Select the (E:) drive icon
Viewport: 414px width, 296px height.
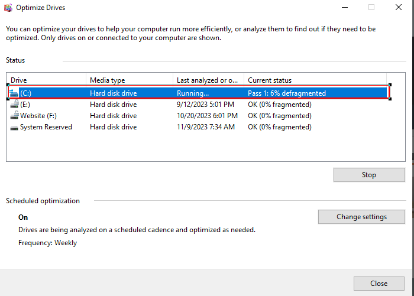coord(15,104)
